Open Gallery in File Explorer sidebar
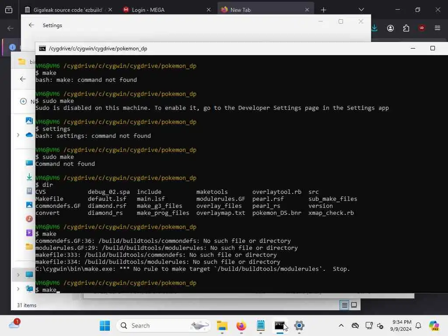 pyautogui.click(x=29, y=121)
